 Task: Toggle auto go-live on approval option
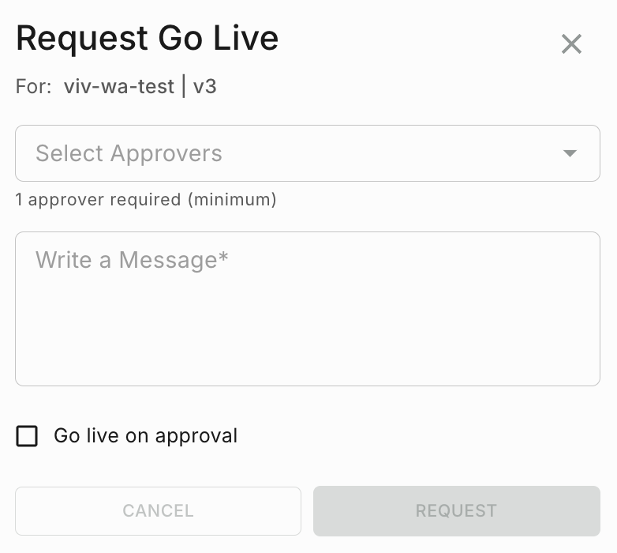[x=27, y=436]
